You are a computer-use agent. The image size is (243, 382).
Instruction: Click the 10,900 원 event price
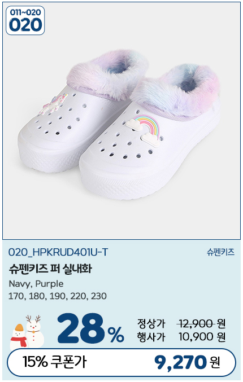202,337
